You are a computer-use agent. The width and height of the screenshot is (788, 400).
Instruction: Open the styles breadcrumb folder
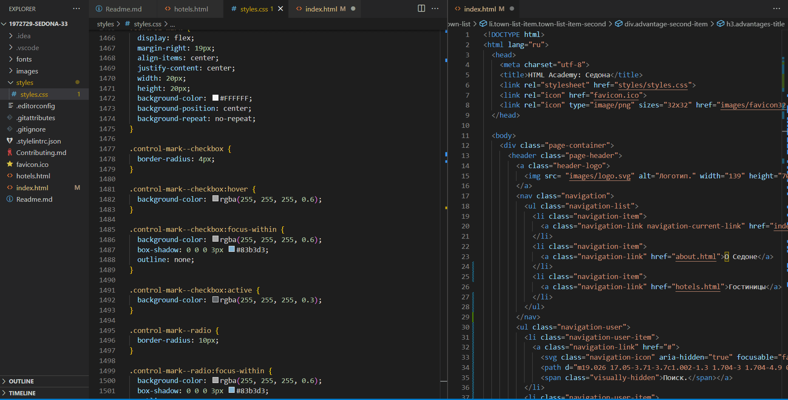pyautogui.click(x=105, y=24)
